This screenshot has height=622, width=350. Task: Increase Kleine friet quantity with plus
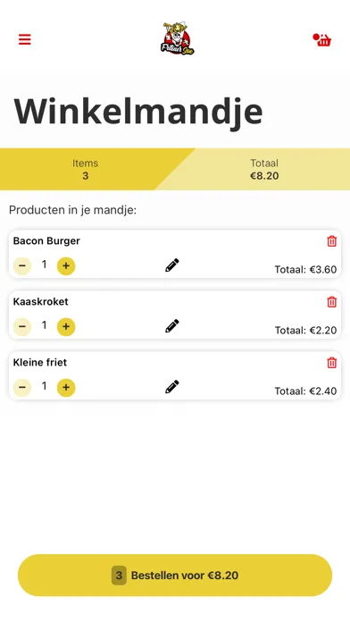[x=66, y=388]
